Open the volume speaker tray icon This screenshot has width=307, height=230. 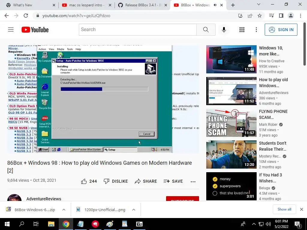click(x=268, y=224)
